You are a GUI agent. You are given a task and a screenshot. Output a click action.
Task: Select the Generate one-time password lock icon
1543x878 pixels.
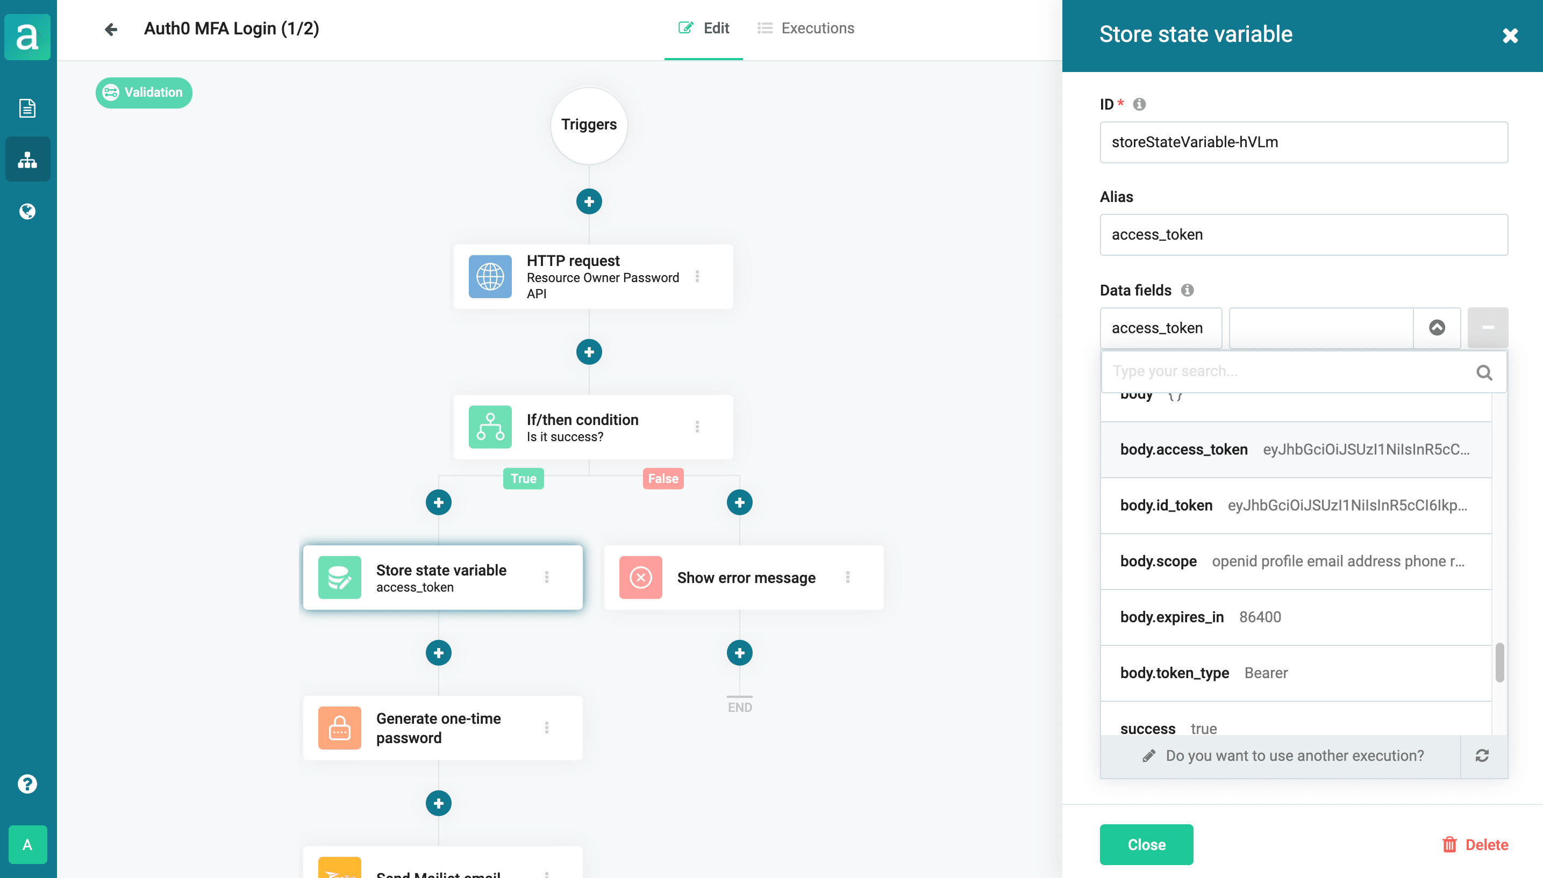[340, 728]
